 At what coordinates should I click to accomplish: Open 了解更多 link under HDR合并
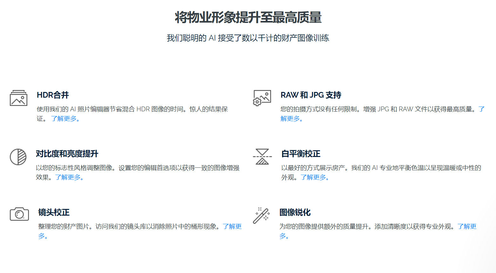[x=65, y=119]
